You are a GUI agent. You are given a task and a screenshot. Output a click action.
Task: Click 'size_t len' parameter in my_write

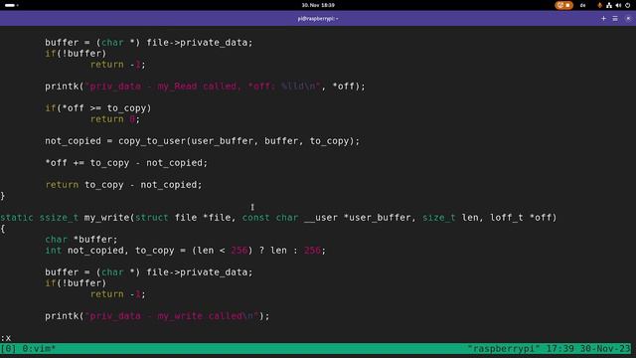click(450, 218)
